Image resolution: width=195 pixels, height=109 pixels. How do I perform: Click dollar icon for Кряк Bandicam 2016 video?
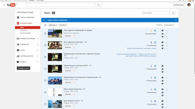pos(151,101)
